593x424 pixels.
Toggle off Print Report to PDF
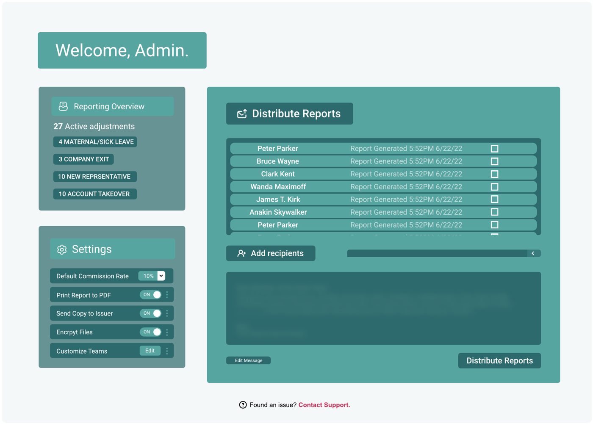pos(151,295)
